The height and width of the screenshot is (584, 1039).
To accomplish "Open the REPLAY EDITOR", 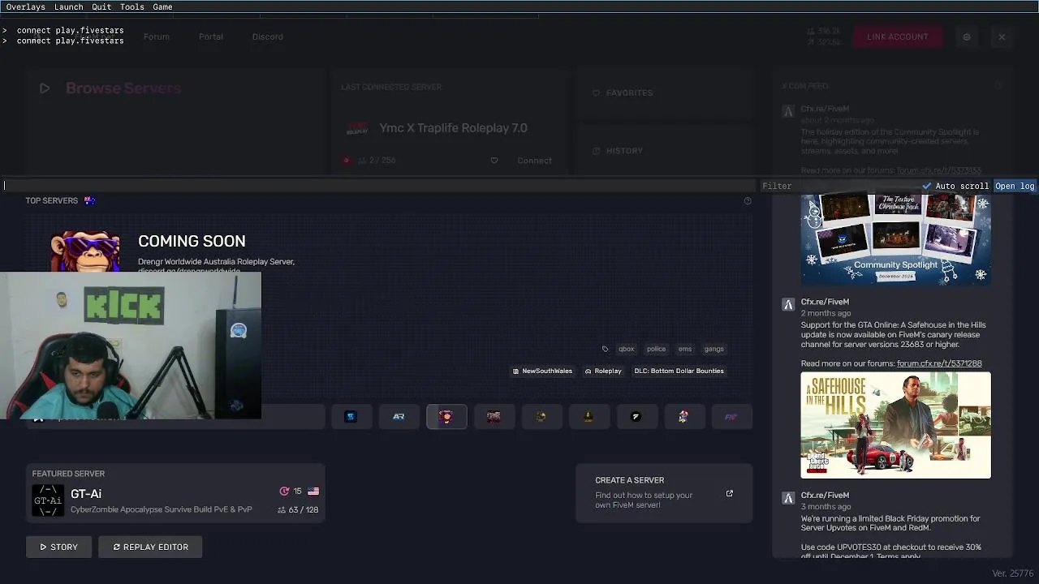I will 150,547.
